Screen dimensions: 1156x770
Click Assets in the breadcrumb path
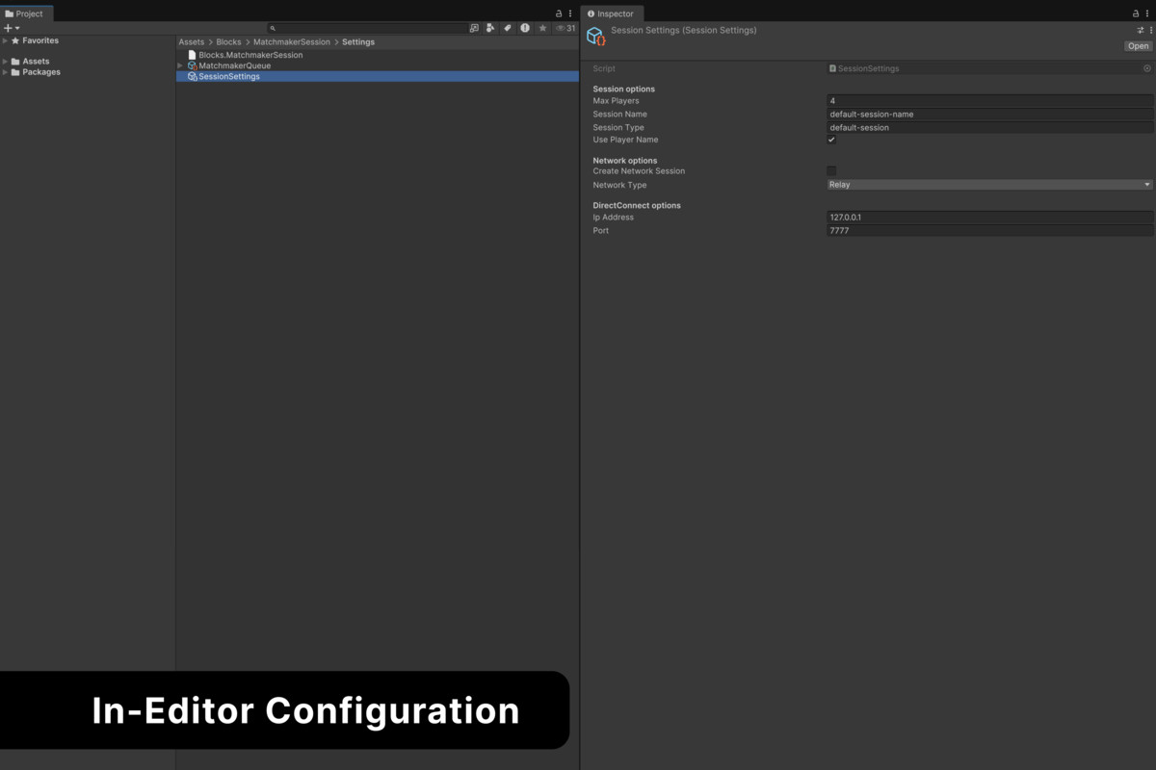coord(192,42)
